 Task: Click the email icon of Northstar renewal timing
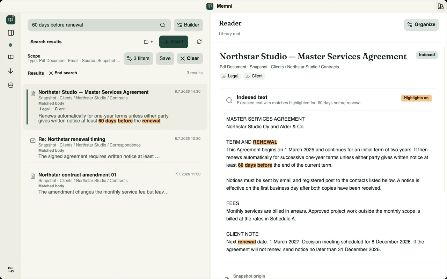click(33, 141)
